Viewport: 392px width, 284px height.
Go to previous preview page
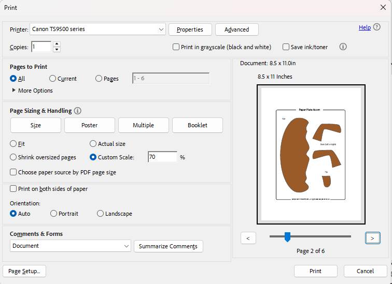point(248,238)
